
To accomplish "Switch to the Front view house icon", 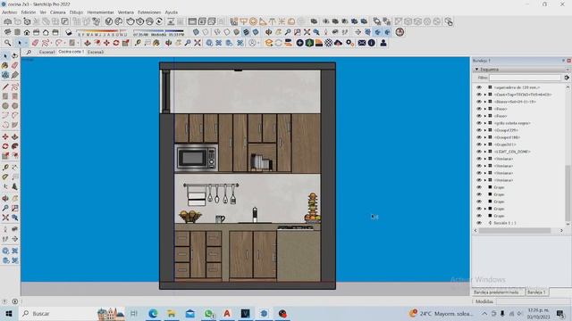I will (x=27, y=32).
